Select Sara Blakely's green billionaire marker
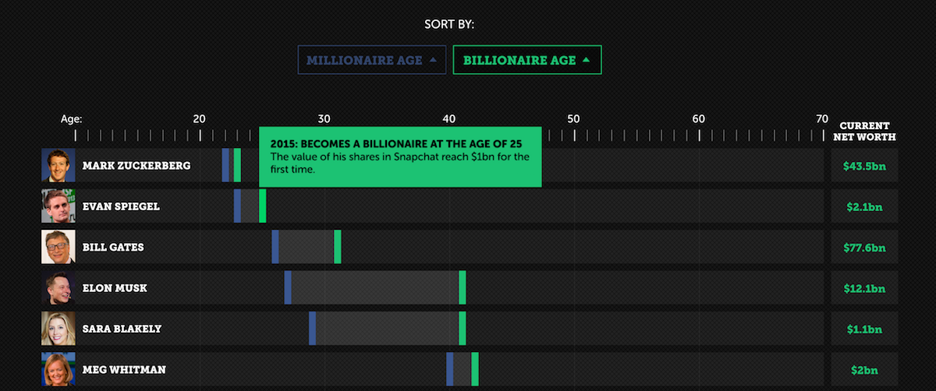The width and height of the screenshot is (936, 391). [463, 329]
